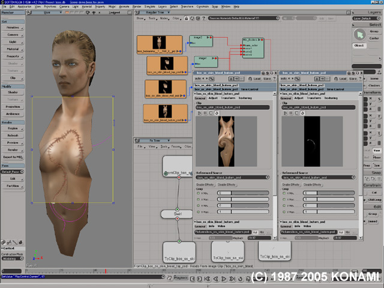
Task: Click the eye icon in 3D viewport header
Action: click(x=94, y=13)
